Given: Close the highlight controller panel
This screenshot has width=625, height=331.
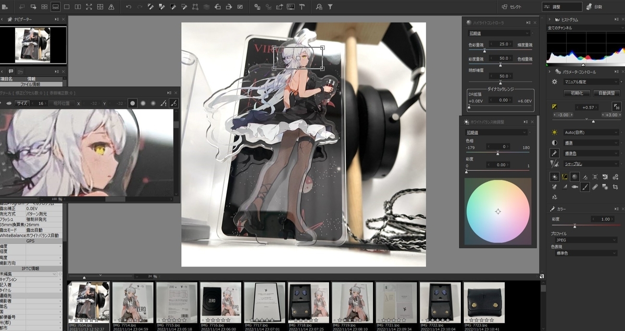Looking at the screenshot, I should [x=534, y=22].
